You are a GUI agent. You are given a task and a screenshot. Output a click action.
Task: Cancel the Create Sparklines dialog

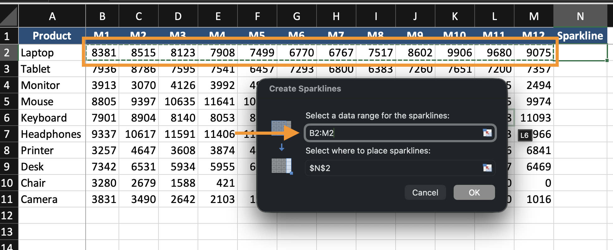point(425,192)
